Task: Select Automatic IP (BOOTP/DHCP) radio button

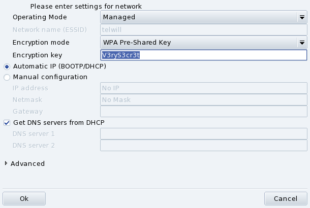Action: pos(7,66)
